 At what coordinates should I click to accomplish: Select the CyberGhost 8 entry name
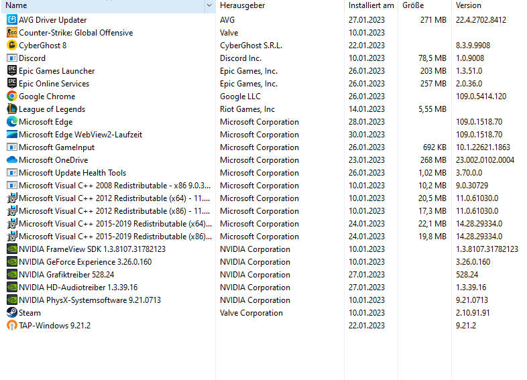click(43, 46)
